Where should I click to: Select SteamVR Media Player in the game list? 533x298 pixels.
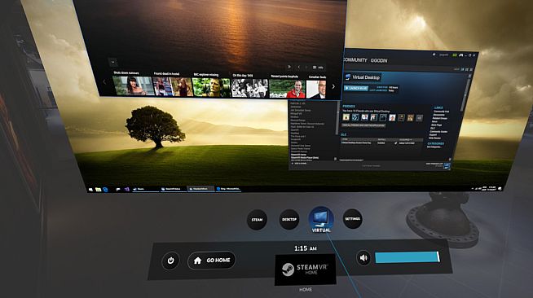305,157
